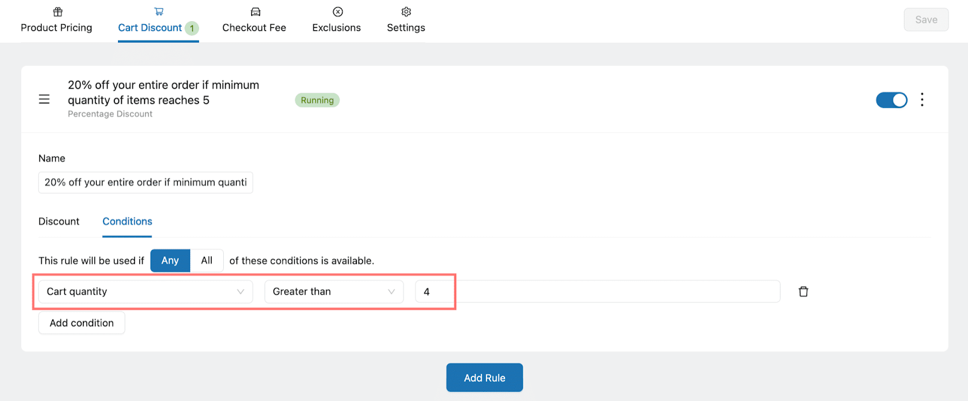Image resolution: width=968 pixels, height=401 pixels.
Task: Click the cart icon above Cart Discount
Action: click(x=159, y=11)
